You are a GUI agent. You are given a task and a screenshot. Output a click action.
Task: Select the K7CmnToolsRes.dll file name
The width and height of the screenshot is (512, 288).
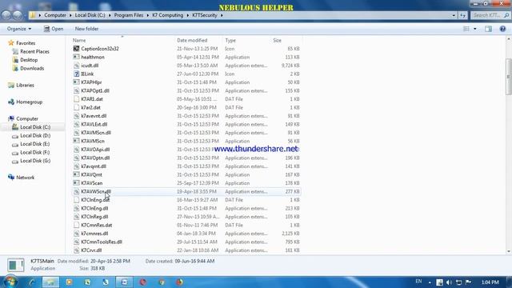pyautogui.click(x=102, y=242)
